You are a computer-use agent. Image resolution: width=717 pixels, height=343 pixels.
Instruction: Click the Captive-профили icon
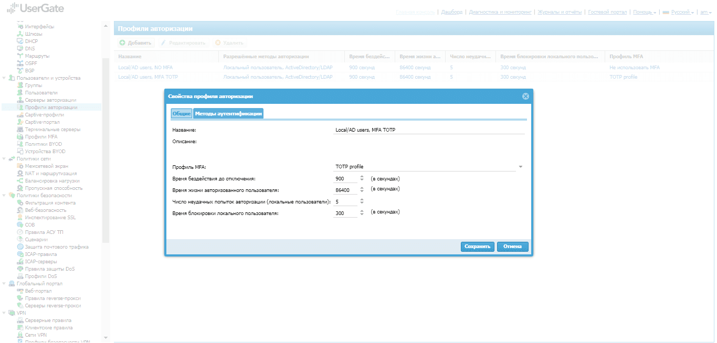(20, 115)
